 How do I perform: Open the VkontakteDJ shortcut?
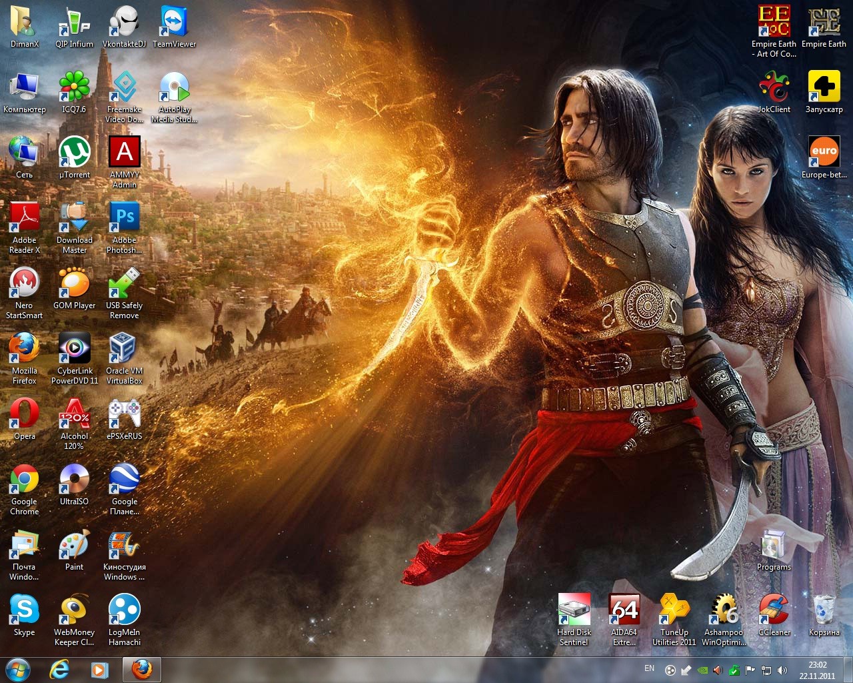pyautogui.click(x=124, y=27)
